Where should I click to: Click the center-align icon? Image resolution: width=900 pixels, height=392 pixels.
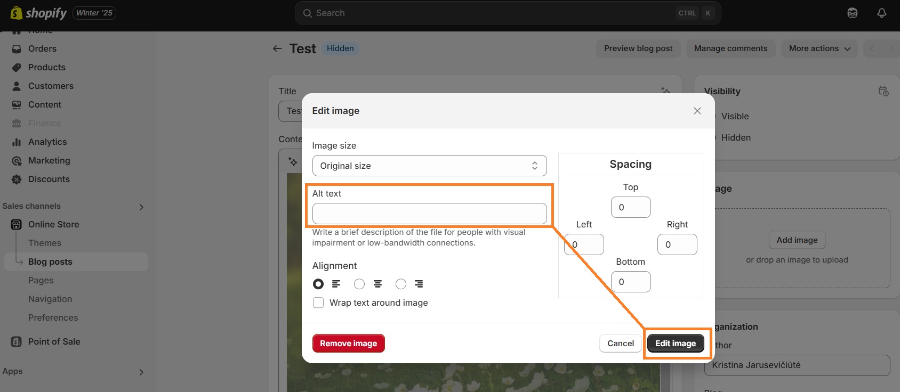pos(377,284)
